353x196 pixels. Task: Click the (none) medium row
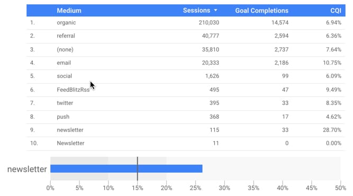point(186,50)
